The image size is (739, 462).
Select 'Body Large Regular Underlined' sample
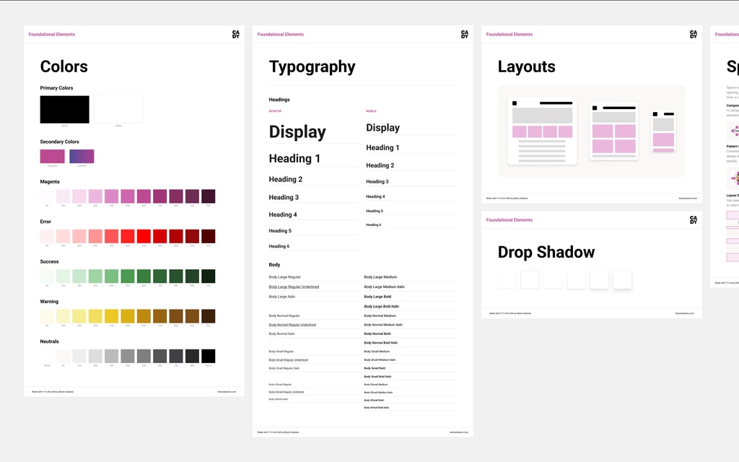(294, 287)
